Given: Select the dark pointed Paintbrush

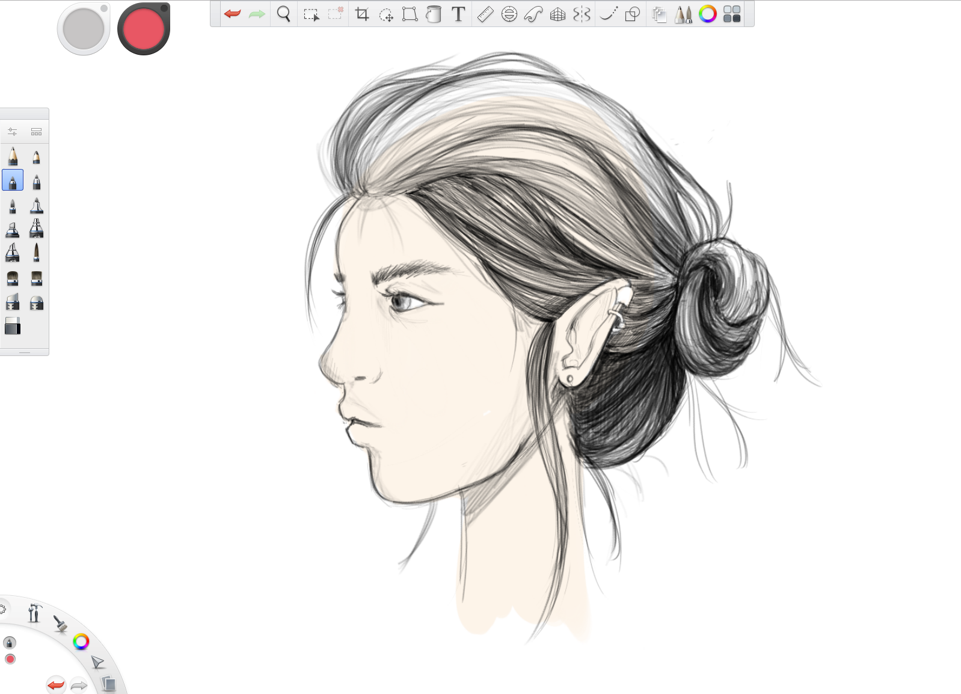Looking at the screenshot, I should (36, 252).
